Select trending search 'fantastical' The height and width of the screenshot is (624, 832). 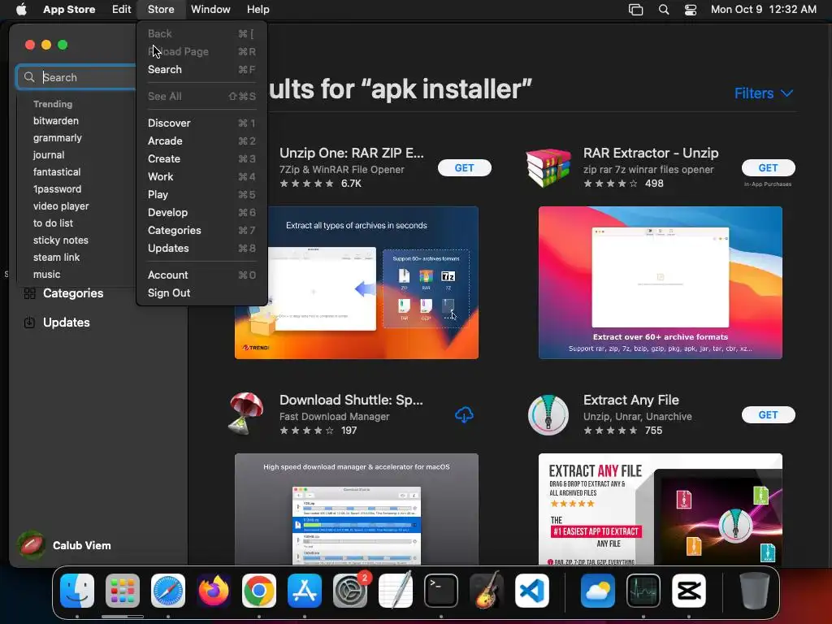[57, 172]
